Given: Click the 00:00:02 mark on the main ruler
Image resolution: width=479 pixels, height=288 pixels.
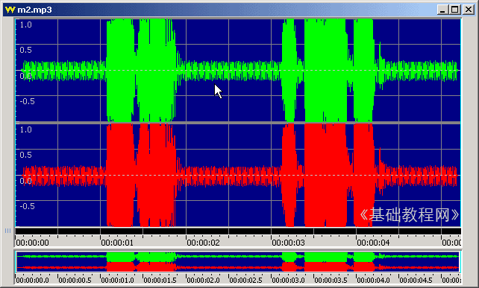Looking at the screenshot, I should pos(203,243).
